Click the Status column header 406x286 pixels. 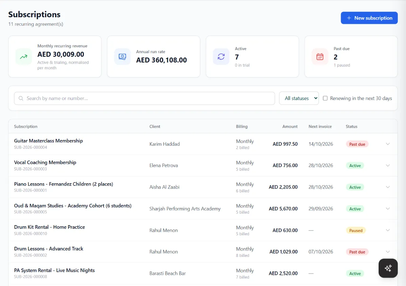click(352, 126)
